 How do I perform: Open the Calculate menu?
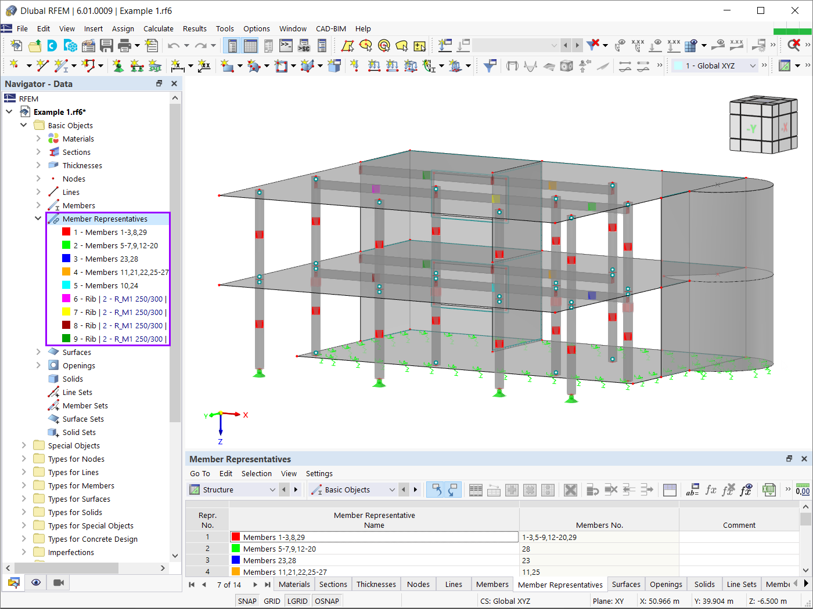pos(159,28)
